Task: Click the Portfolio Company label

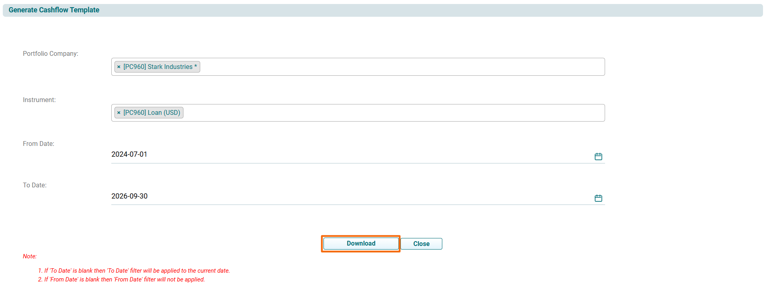Action: pos(50,53)
